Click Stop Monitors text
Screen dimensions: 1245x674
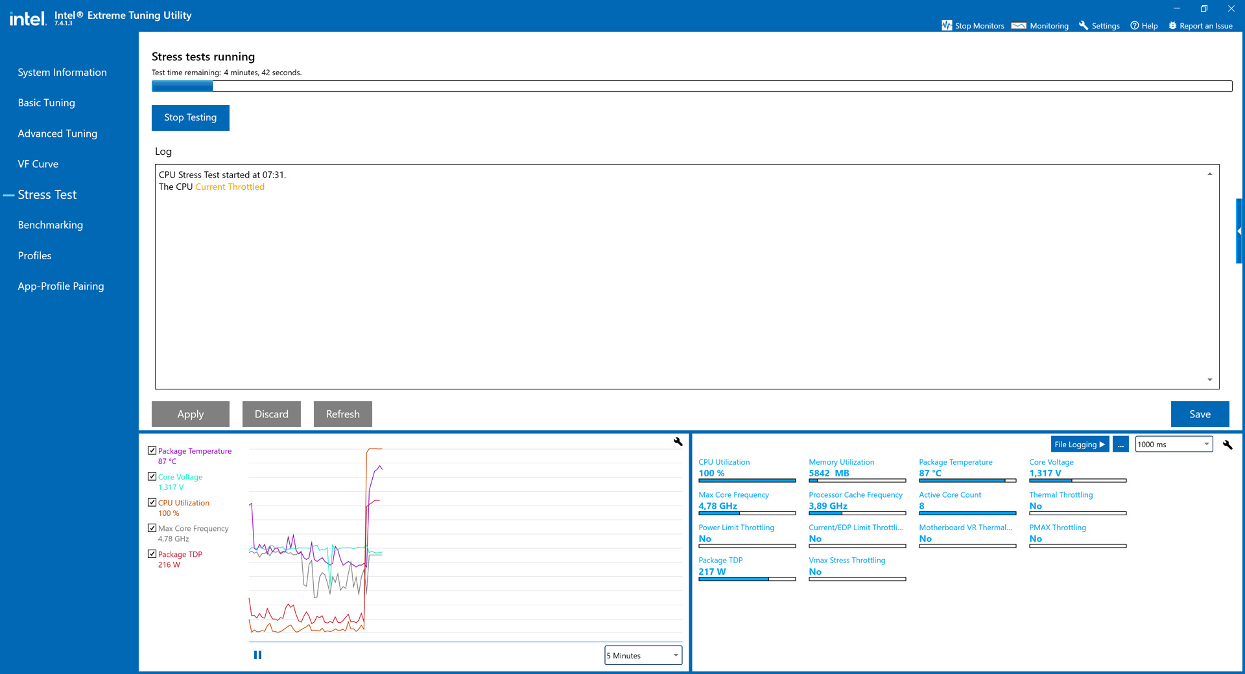[x=979, y=26]
